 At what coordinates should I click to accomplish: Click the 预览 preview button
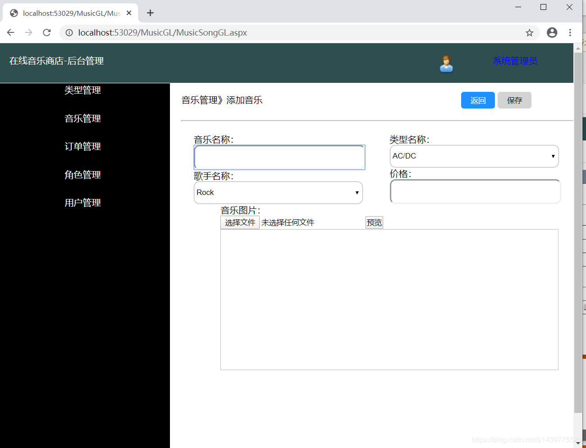pyautogui.click(x=374, y=222)
